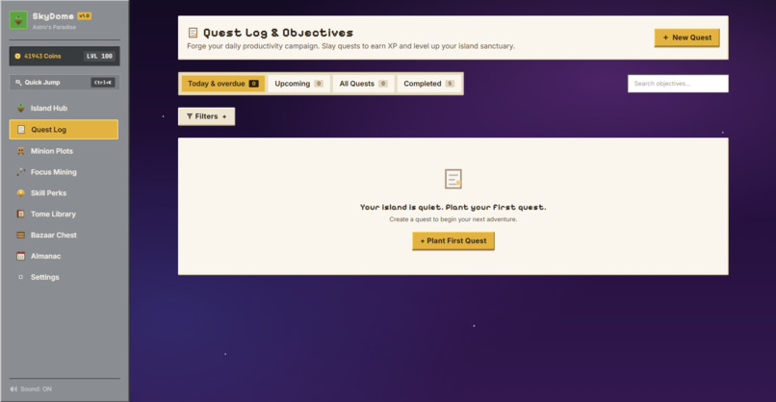Open Focus Mining page
The height and width of the screenshot is (402, 776).
pyautogui.click(x=64, y=172)
